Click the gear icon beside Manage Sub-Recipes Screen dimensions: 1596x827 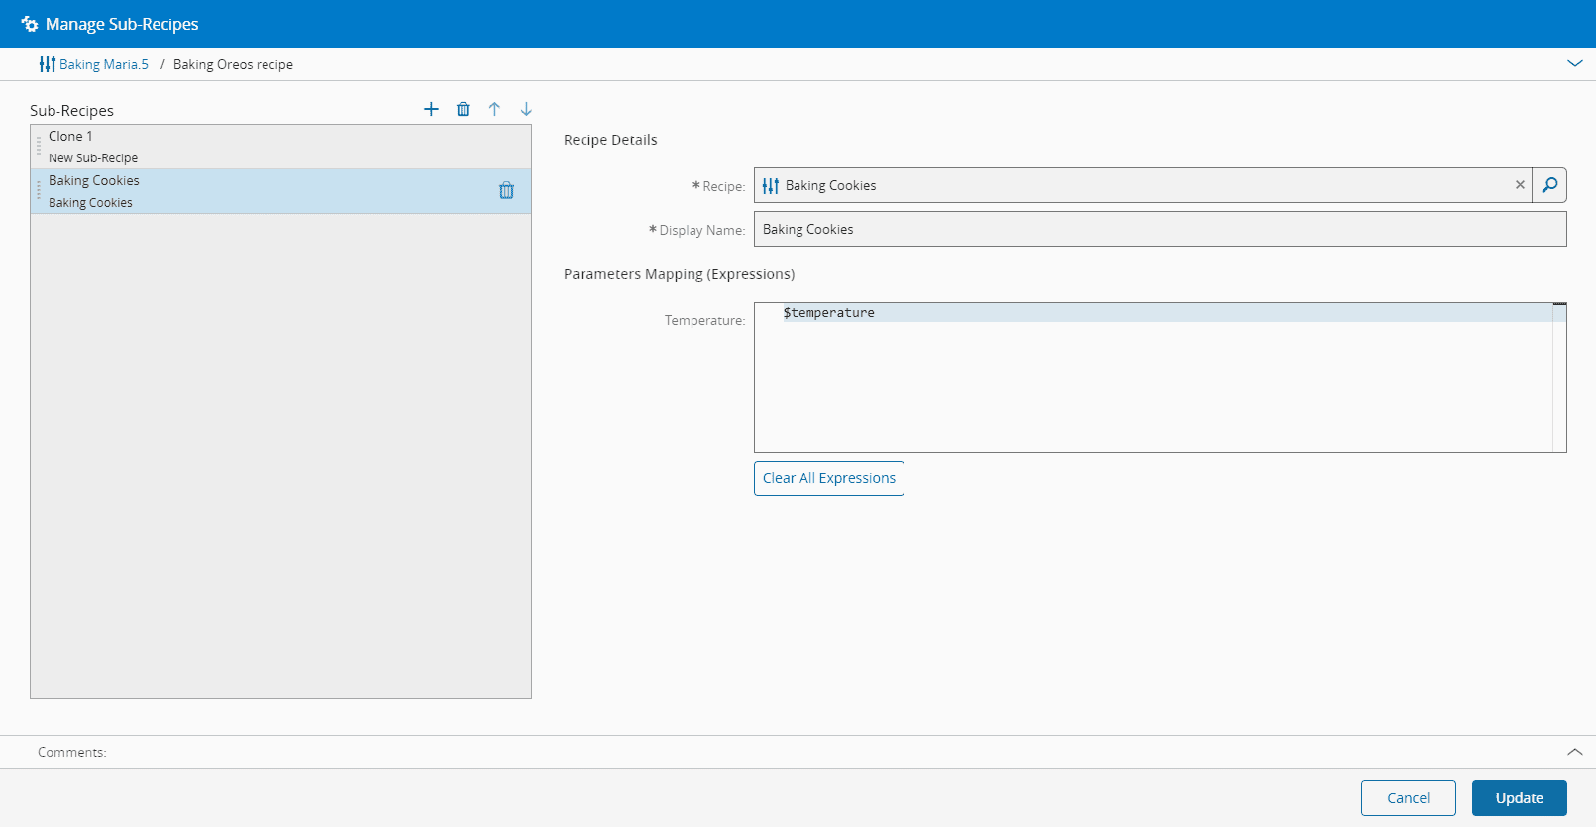coord(30,24)
